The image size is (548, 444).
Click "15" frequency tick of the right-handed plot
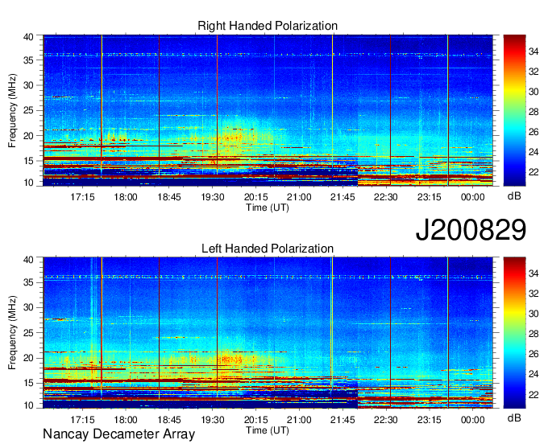click(x=28, y=161)
